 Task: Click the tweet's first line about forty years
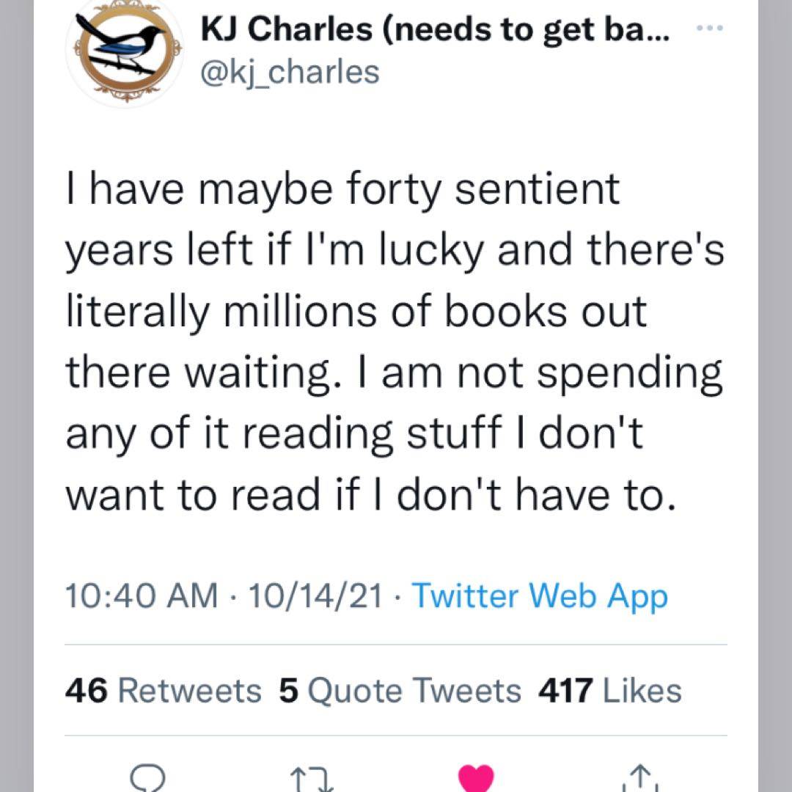[342, 188]
